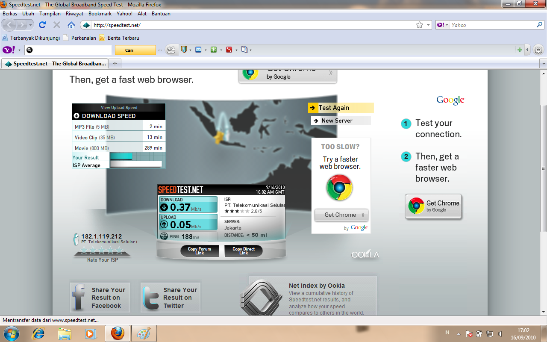Viewport: 547px width, 342px height.
Task: Open the list all tabs dropdown arrow
Action: coord(543,64)
